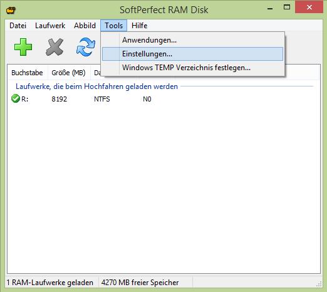
Task: Click the group header Laufwerke, die beim Hochfahren geladen werden
Action: [x=96, y=86]
